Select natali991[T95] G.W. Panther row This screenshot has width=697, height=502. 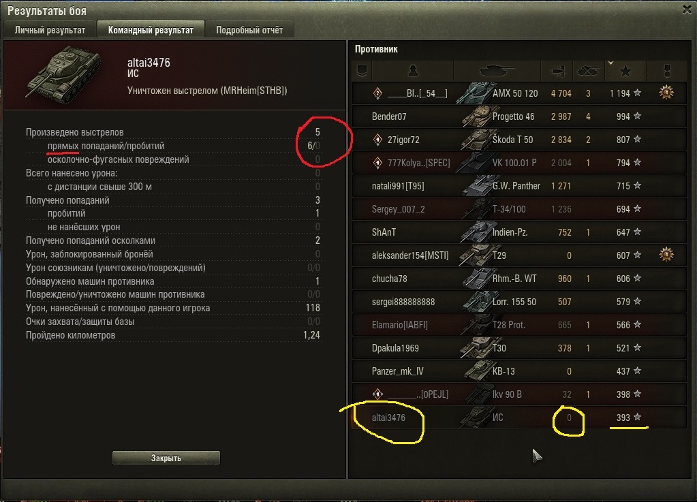coord(519,186)
